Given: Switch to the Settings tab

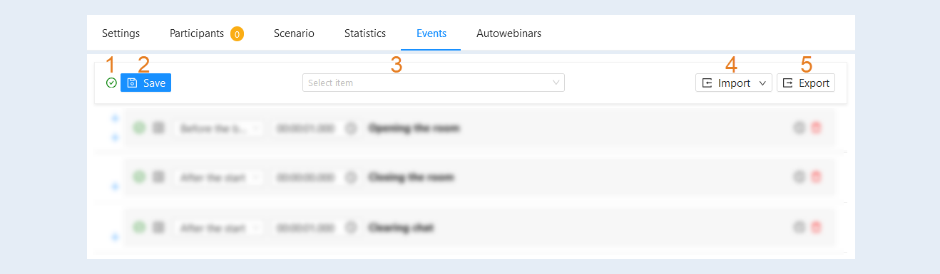Looking at the screenshot, I should [x=121, y=33].
